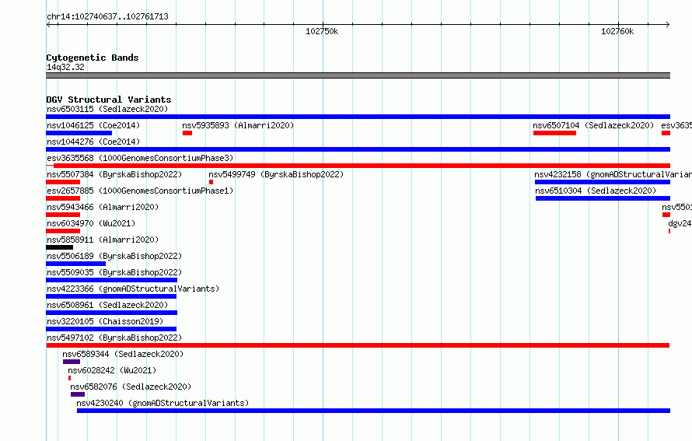Click the blue bar under nsv4230240
The height and width of the screenshot is (441, 692).
click(x=373, y=411)
